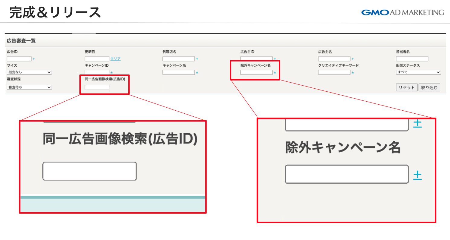Select the 広告ID input box

click(19, 59)
